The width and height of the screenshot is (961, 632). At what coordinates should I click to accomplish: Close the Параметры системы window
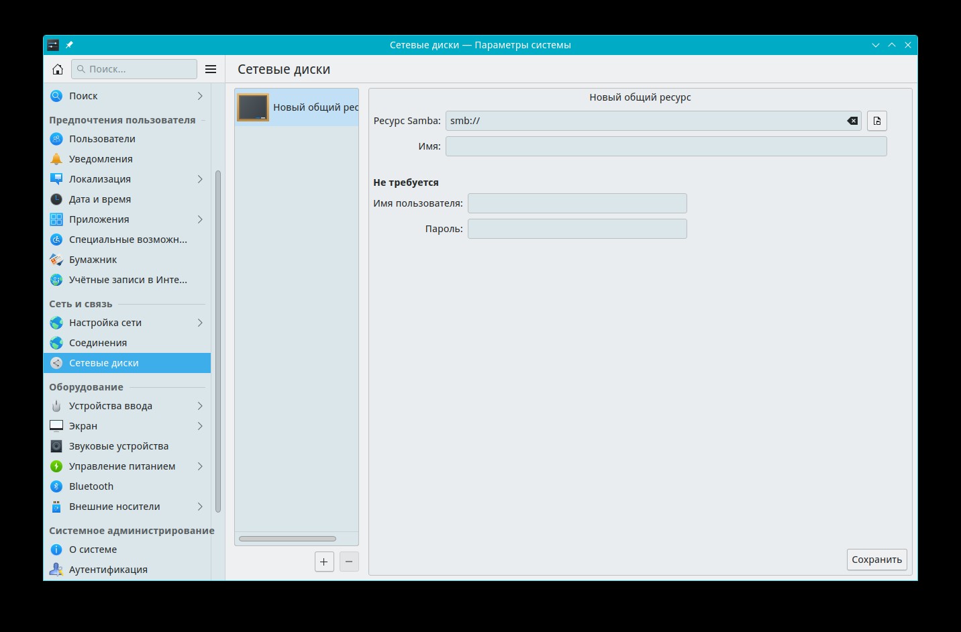pos(908,45)
